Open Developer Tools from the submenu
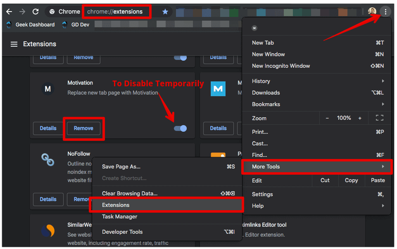 click(167, 232)
